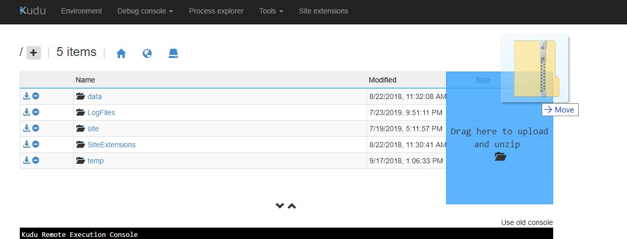Screen dimensions: 627x239
Task: Select the system drive icon
Action: (x=174, y=53)
